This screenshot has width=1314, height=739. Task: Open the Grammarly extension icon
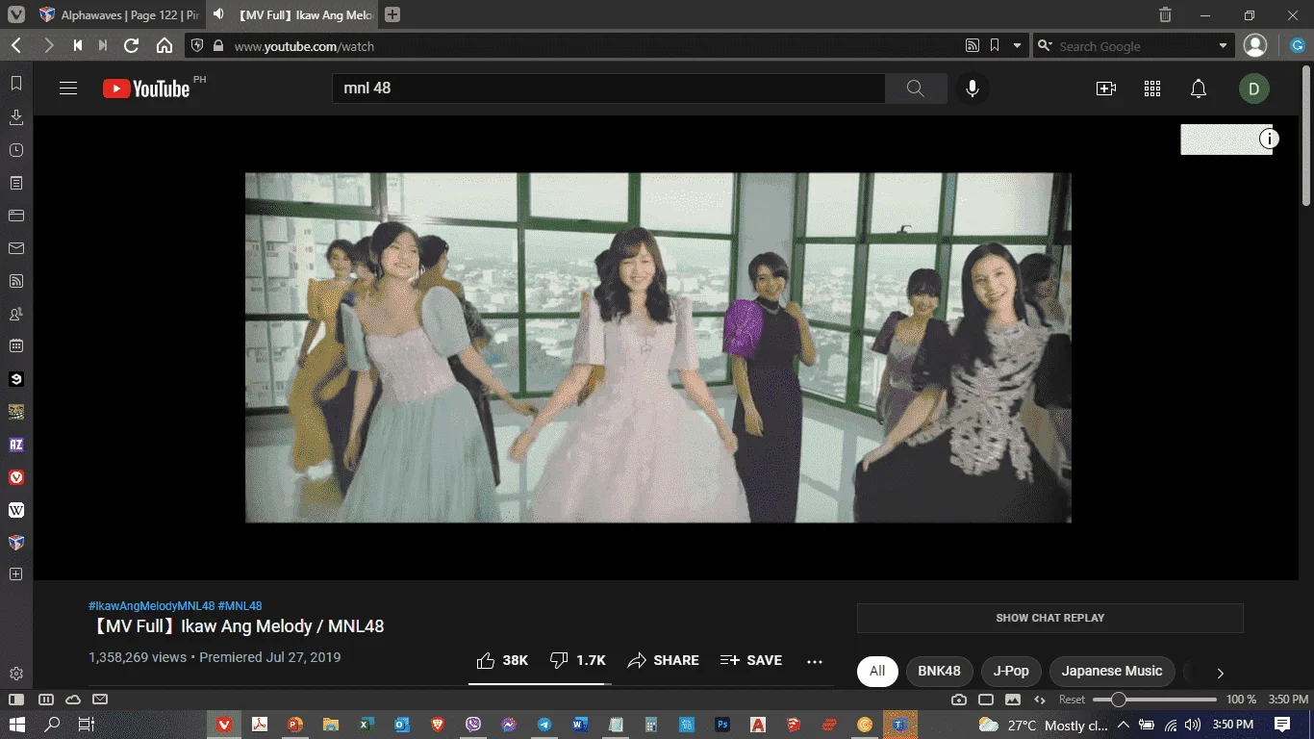click(x=1297, y=45)
